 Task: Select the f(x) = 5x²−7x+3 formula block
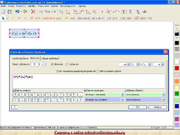pyautogui.click(x=24, y=33)
